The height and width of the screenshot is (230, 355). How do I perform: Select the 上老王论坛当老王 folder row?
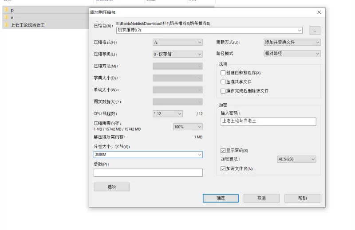tap(45, 25)
